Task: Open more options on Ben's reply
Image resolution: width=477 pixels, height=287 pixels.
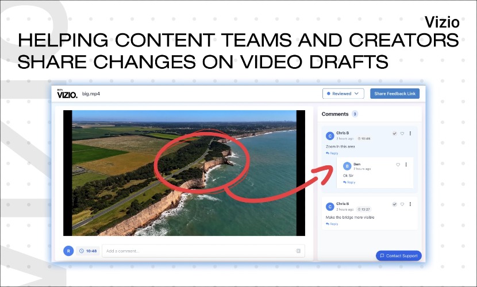Action: pyautogui.click(x=406, y=165)
